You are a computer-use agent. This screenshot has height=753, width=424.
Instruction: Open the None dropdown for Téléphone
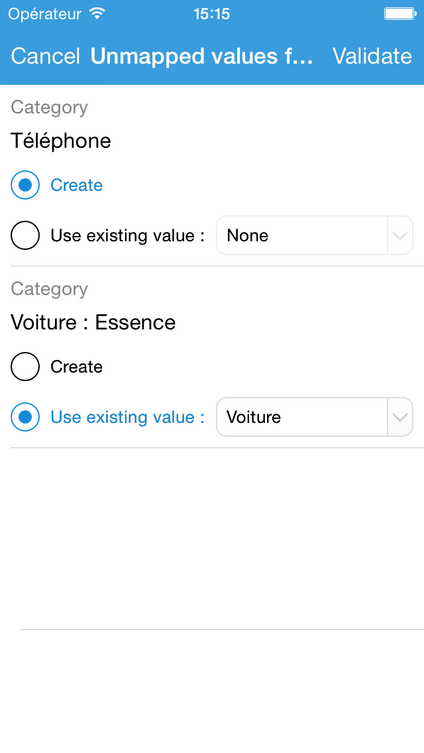pos(302,235)
